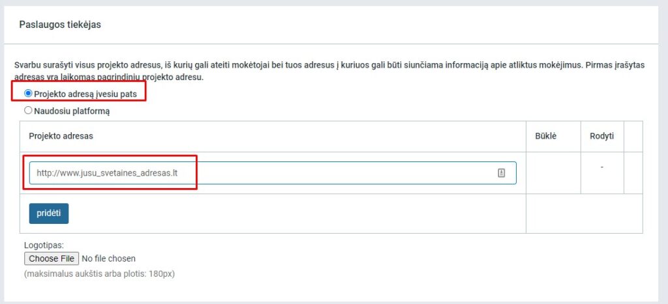
Task: Click the 'Naudosiu platformą' label text
Action: pos(72,111)
